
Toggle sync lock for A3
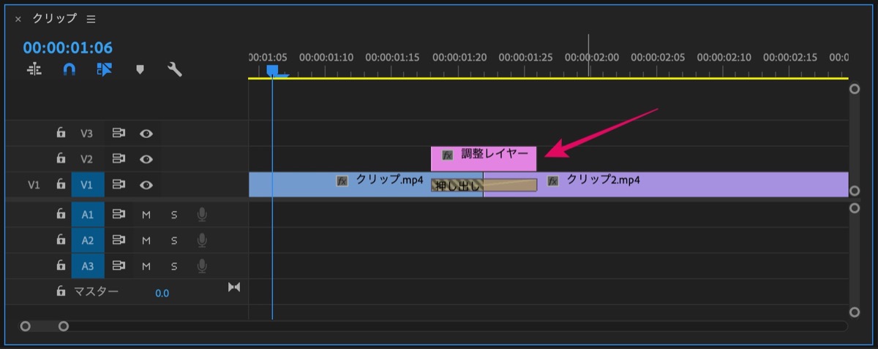[x=119, y=266]
